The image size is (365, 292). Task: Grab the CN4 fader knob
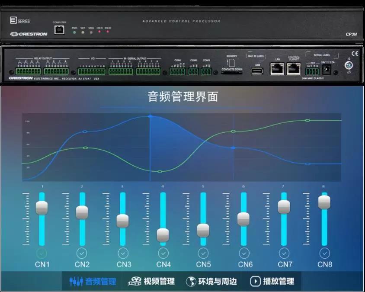click(x=163, y=235)
